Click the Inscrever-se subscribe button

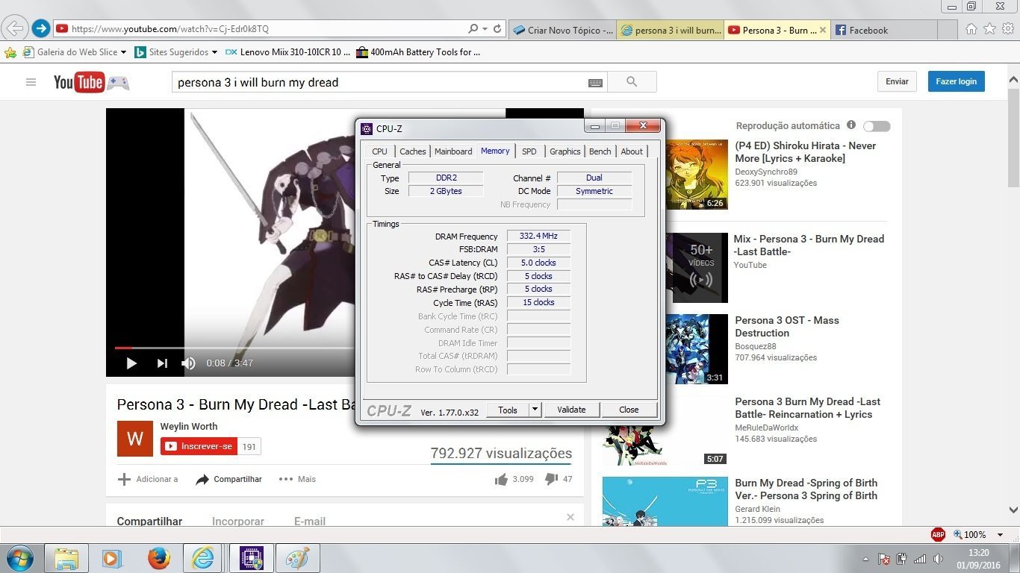[x=199, y=446]
